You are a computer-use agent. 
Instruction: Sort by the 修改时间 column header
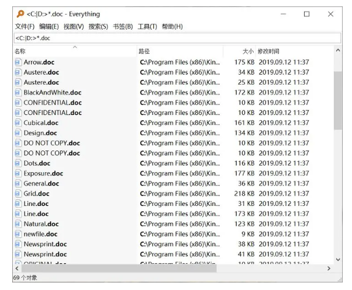click(x=295, y=51)
